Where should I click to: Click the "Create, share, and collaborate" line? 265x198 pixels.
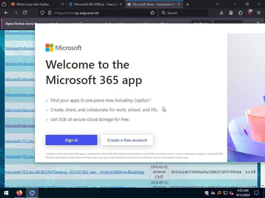(x=104, y=110)
